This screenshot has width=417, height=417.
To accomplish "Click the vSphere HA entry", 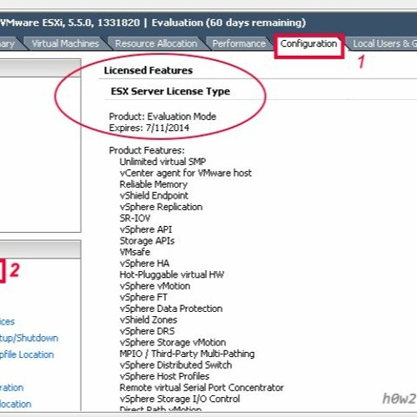I will (x=144, y=264).
